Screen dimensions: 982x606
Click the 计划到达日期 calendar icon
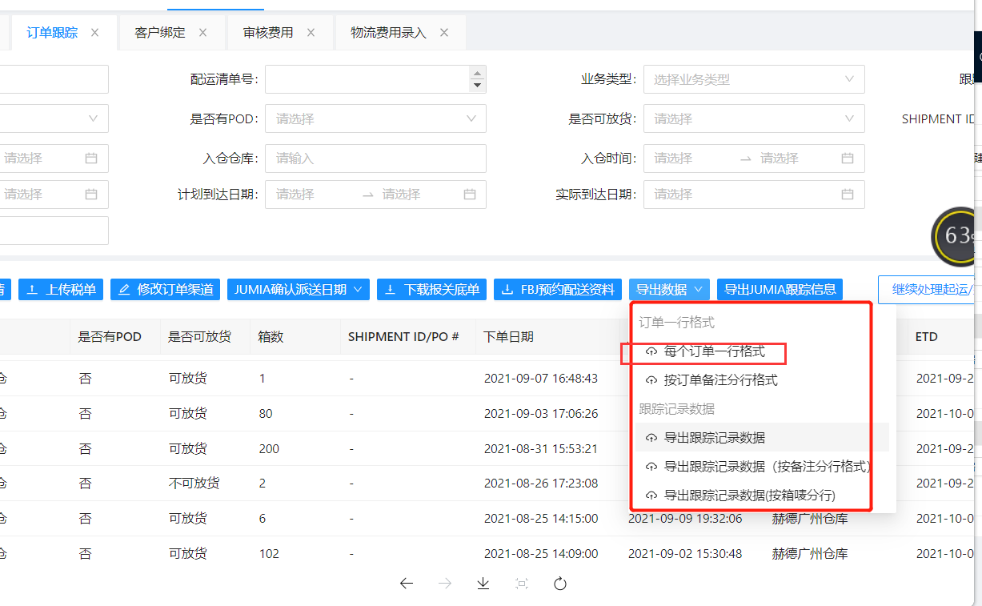(x=470, y=195)
